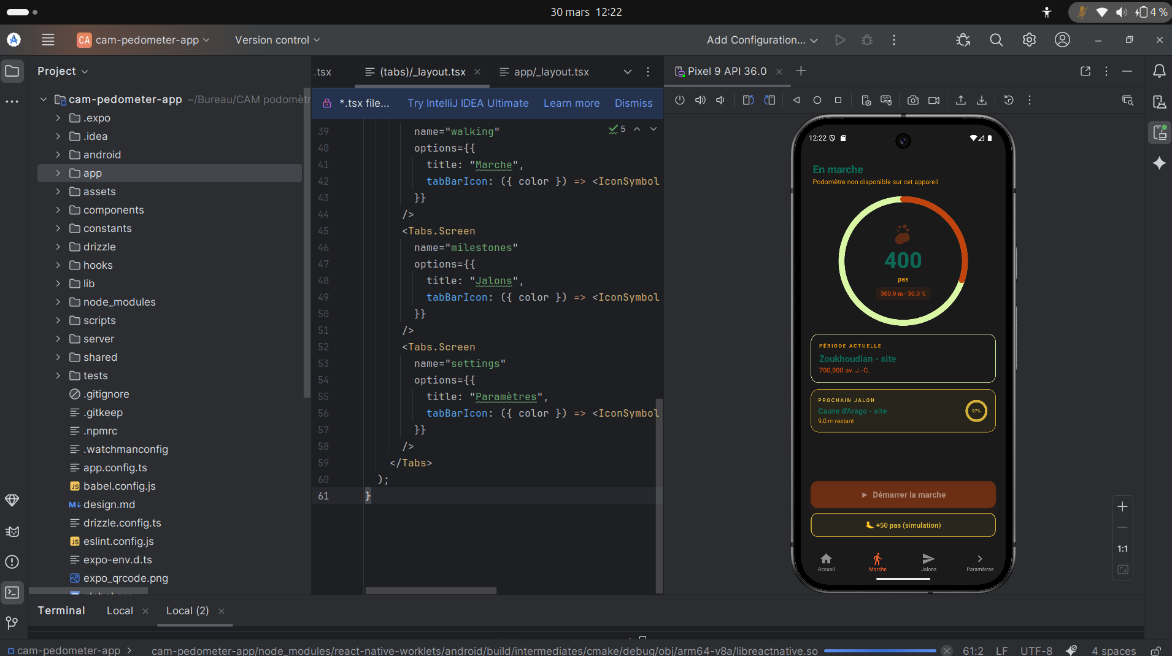Expand the components folder

coord(58,210)
